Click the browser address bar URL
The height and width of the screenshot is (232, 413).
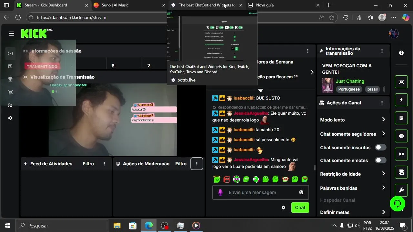[x=72, y=17]
